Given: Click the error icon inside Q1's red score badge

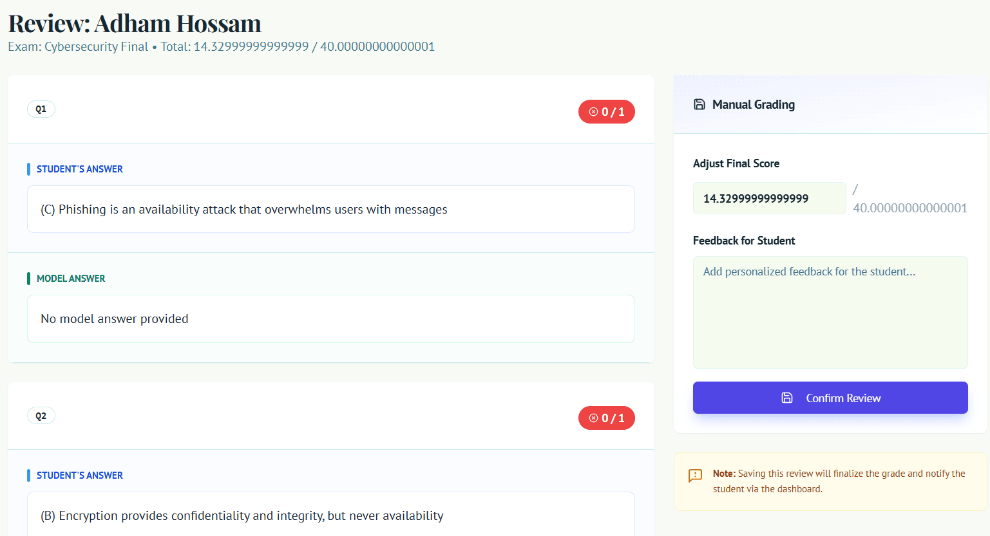Looking at the screenshot, I should [x=593, y=111].
